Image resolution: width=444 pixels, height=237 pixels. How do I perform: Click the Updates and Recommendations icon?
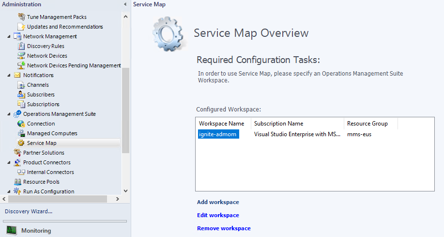pyautogui.click(x=21, y=27)
